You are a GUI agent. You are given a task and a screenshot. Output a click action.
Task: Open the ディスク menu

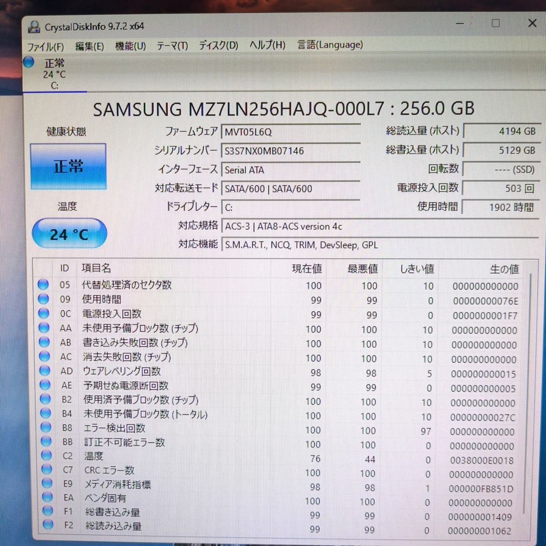[217, 45]
